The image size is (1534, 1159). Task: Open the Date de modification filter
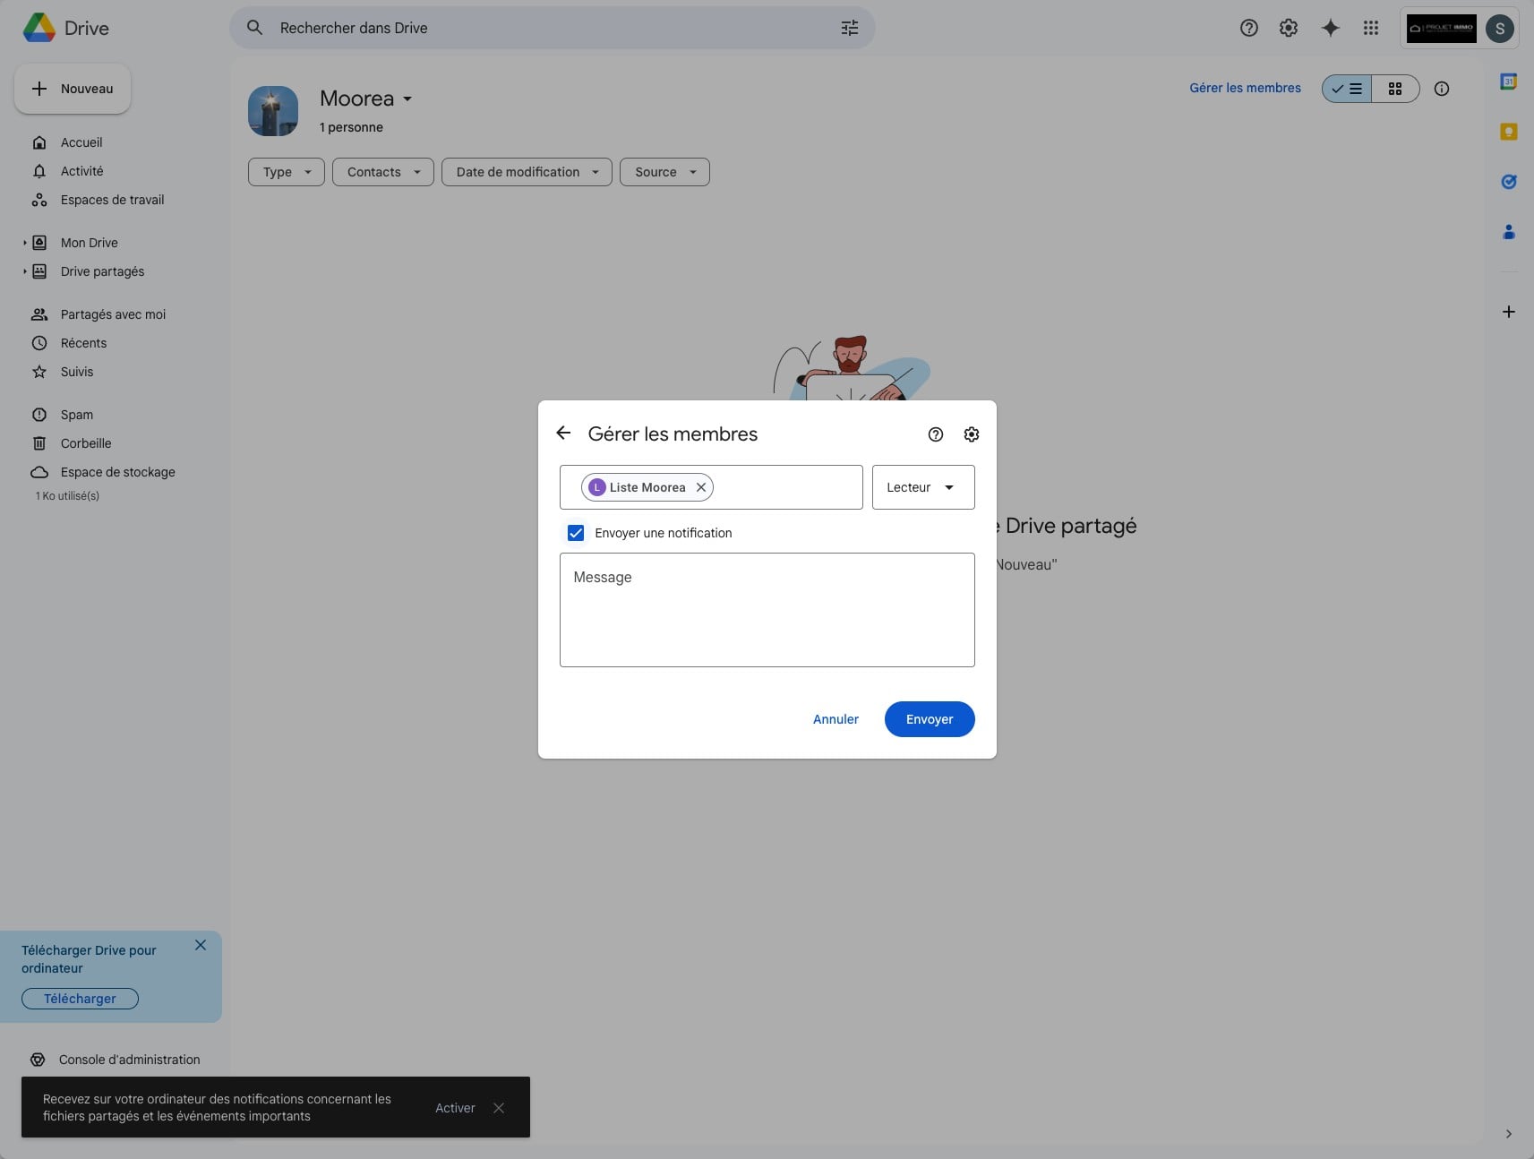[526, 172]
